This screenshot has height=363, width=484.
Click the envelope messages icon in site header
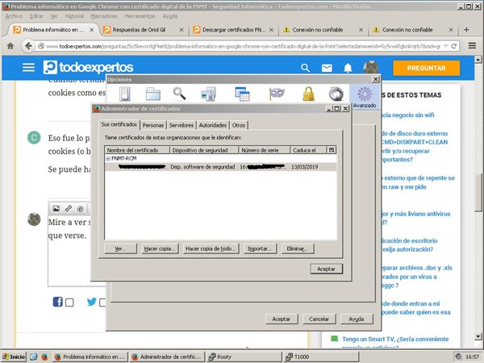[x=326, y=68]
